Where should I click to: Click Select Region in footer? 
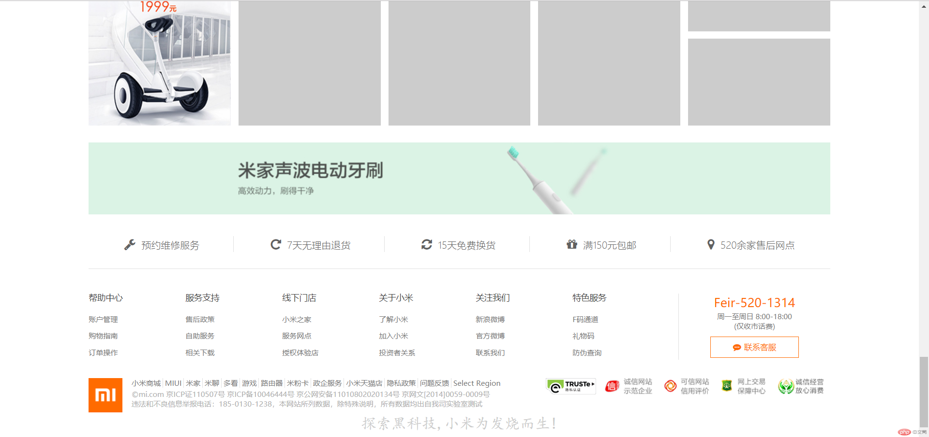click(x=477, y=383)
